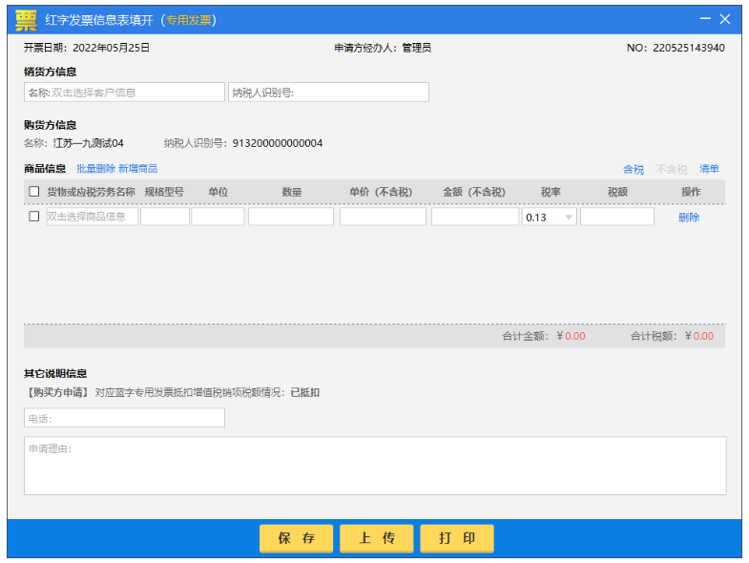Click buyer name 江苏一九测试04

(89, 143)
